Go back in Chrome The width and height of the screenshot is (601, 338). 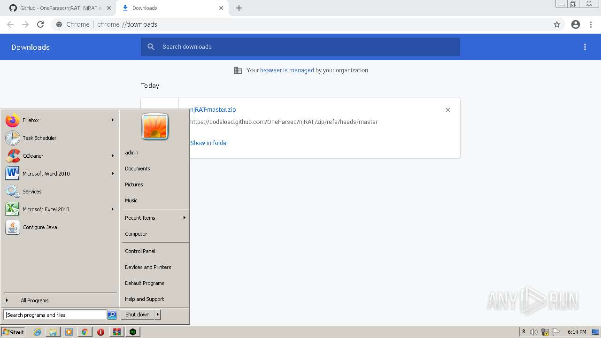[x=10, y=24]
